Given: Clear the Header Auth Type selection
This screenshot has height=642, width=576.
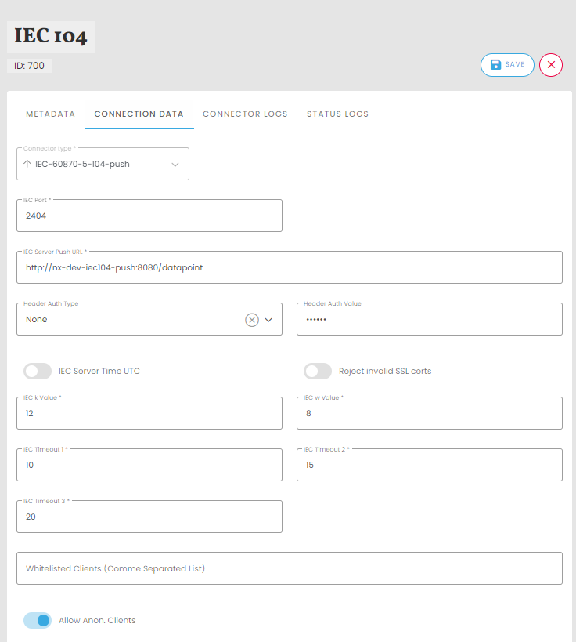Looking at the screenshot, I should (251, 320).
